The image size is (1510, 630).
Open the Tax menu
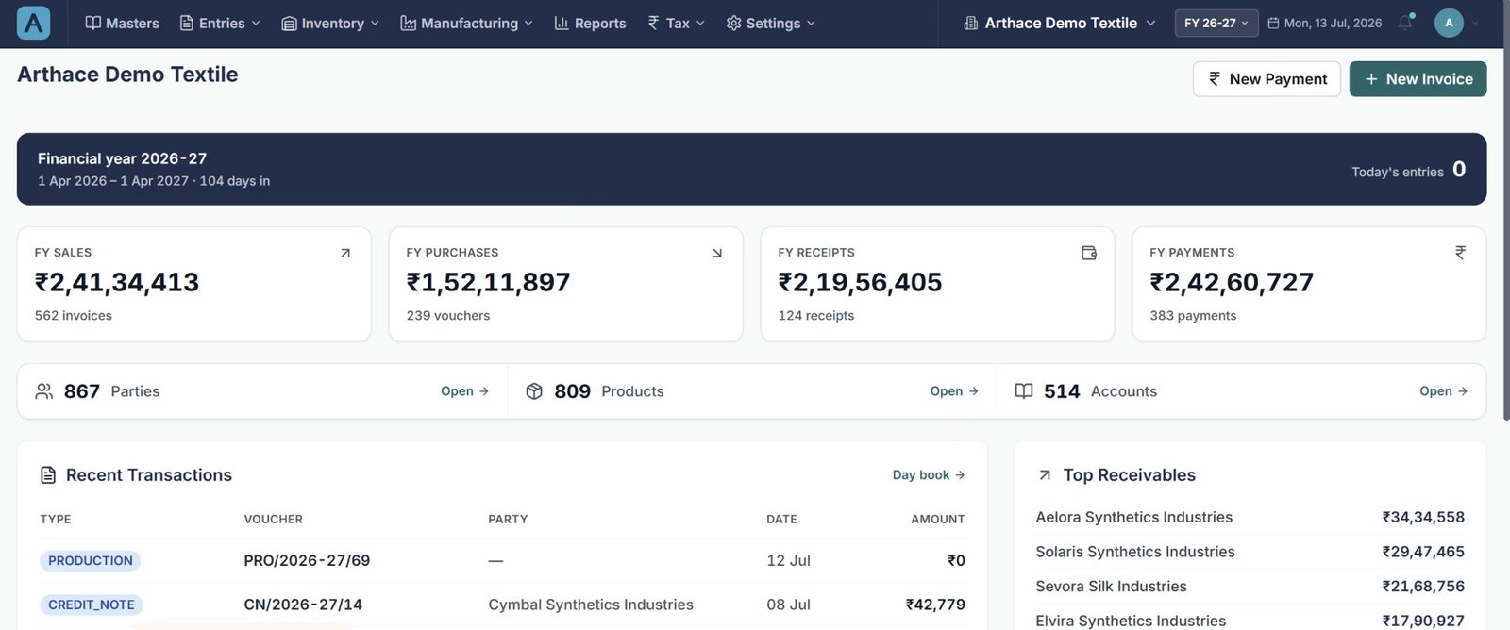click(x=676, y=23)
